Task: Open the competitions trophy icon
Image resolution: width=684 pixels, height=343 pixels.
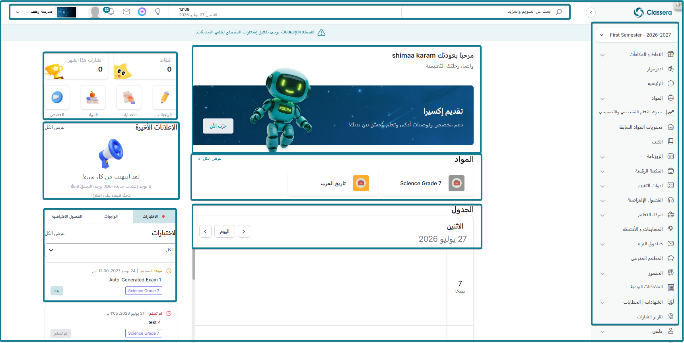Action: pos(670,229)
